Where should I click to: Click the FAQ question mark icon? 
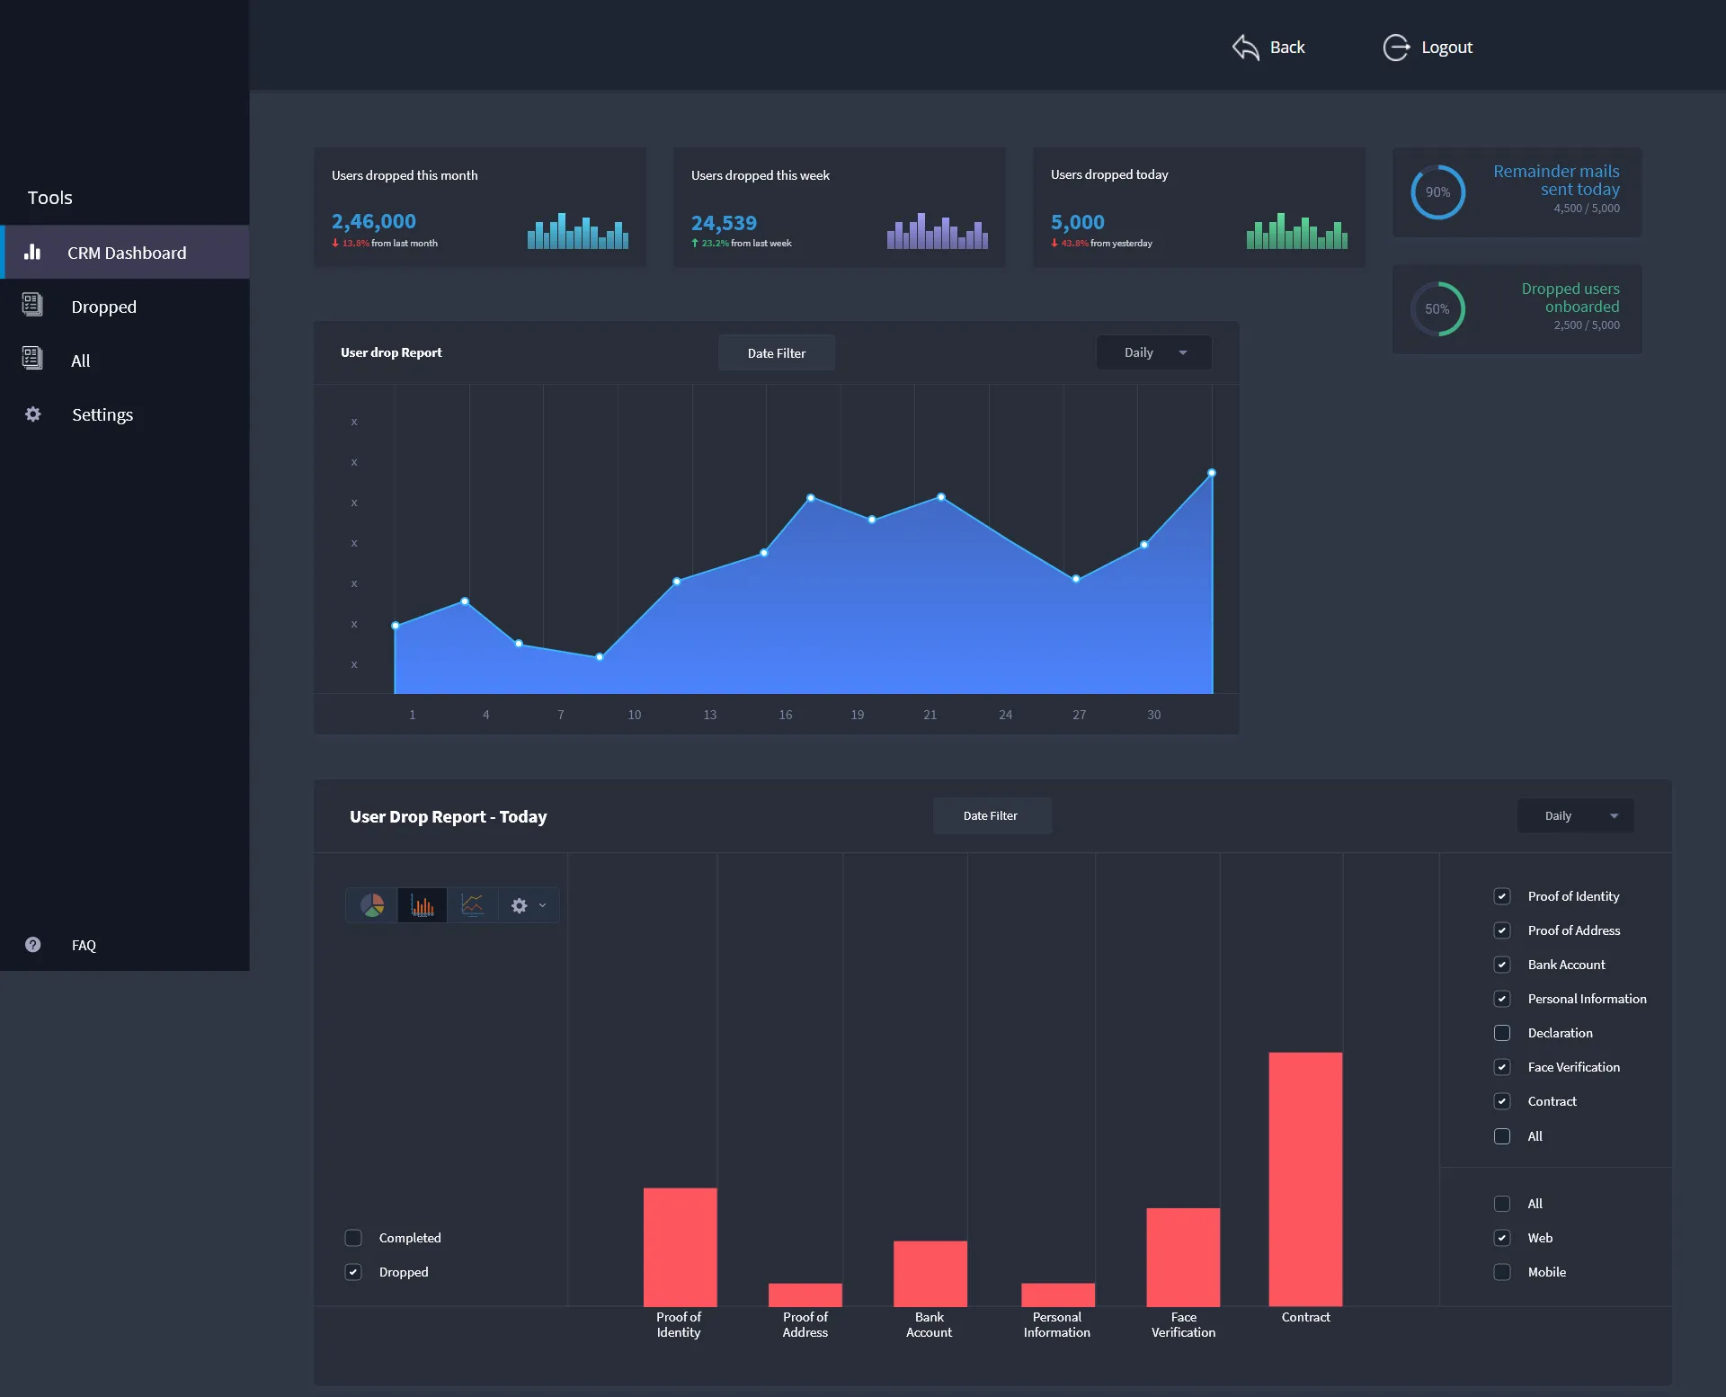[33, 945]
